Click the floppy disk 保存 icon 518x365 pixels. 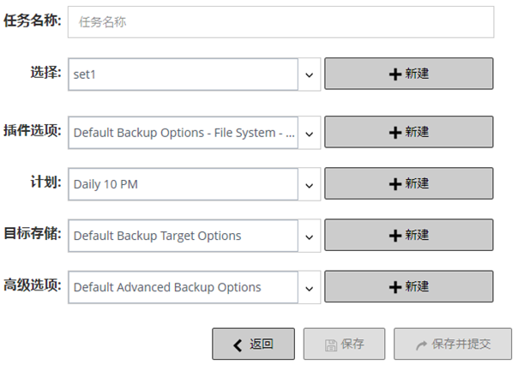[330, 344]
